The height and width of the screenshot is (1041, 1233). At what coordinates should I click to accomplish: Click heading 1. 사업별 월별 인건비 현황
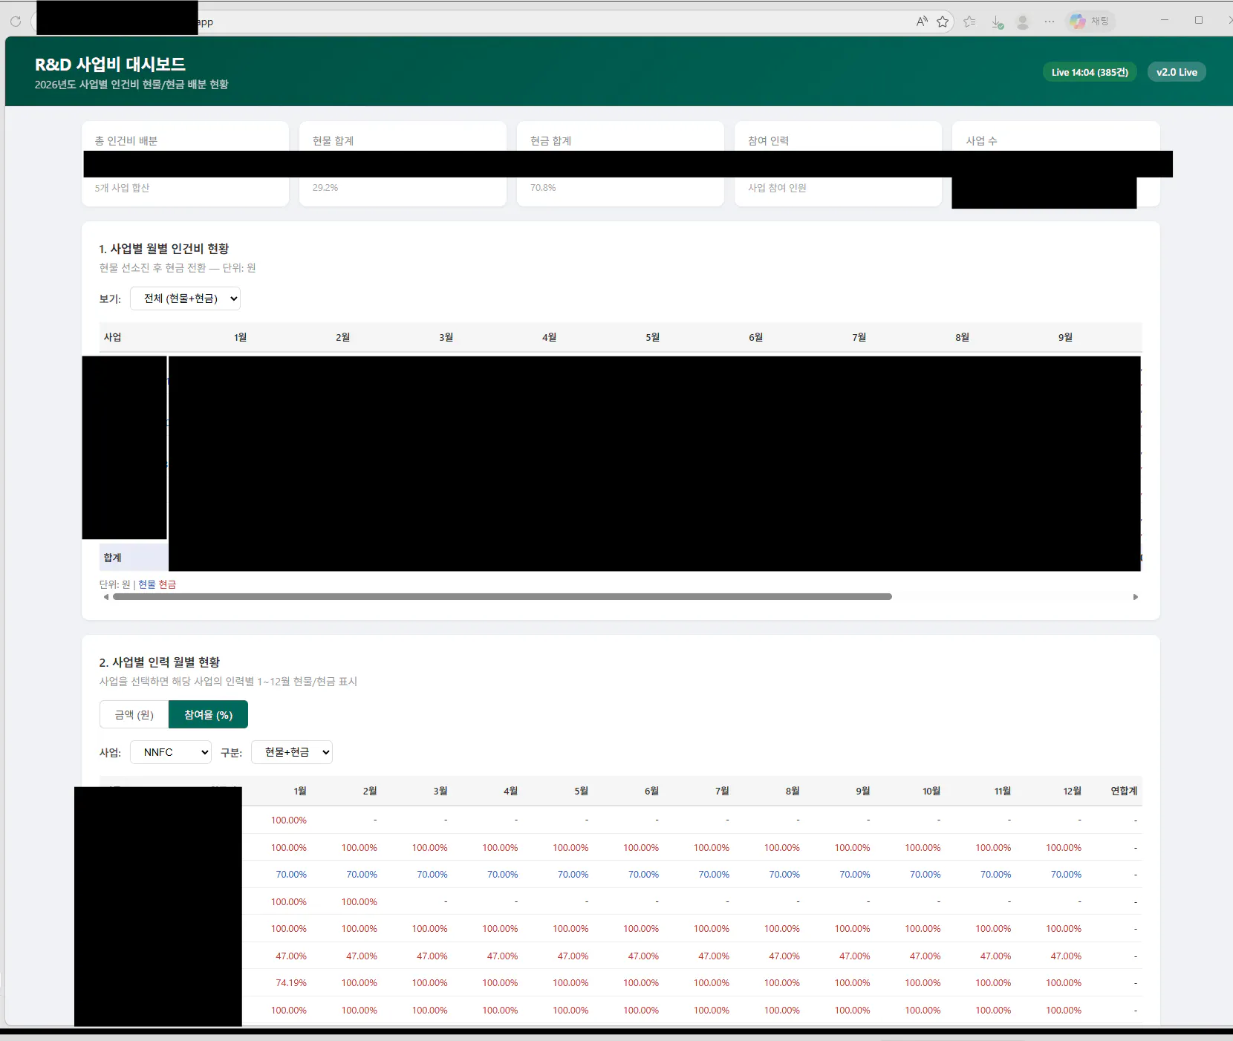(163, 249)
